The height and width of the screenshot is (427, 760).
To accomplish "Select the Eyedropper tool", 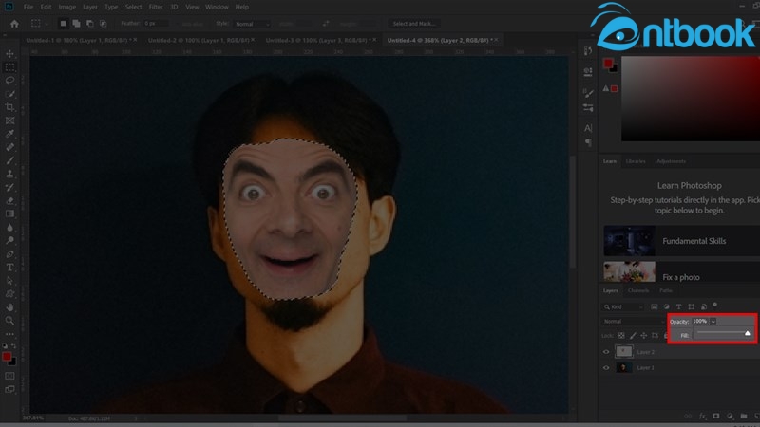I will point(9,134).
